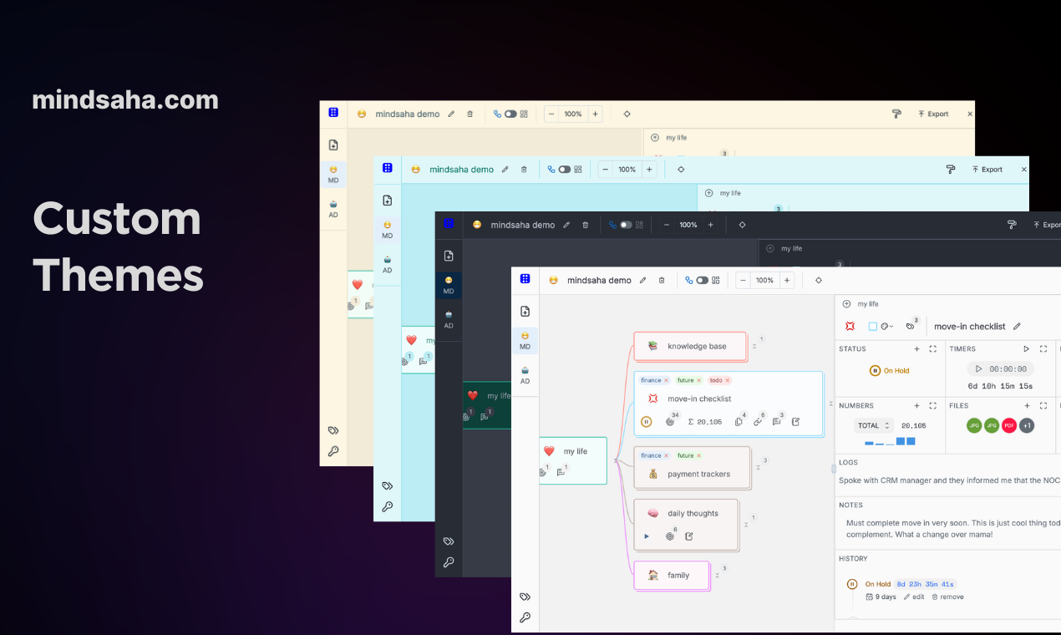Remove future tag from payment trackers node
The width and height of the screenshot is (1061, 635).
tap(698, 455)
